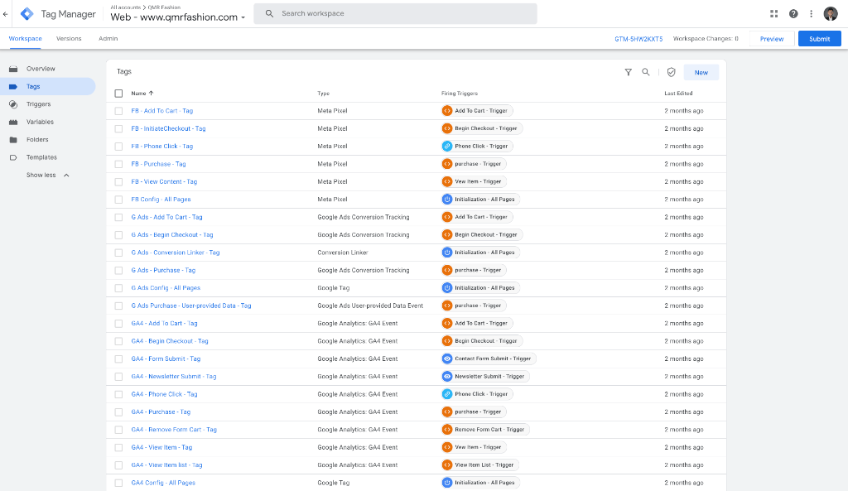This screenshot has height=491, width=848.
Task: Open container ID GTM-5HW2KXT5 link
Action: coord(638,39)
